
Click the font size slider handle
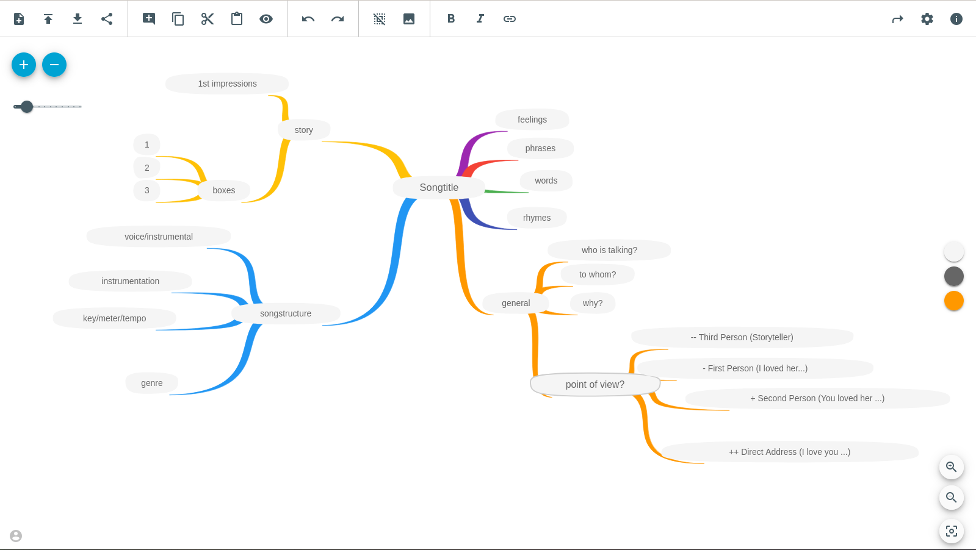pos(27,107)
